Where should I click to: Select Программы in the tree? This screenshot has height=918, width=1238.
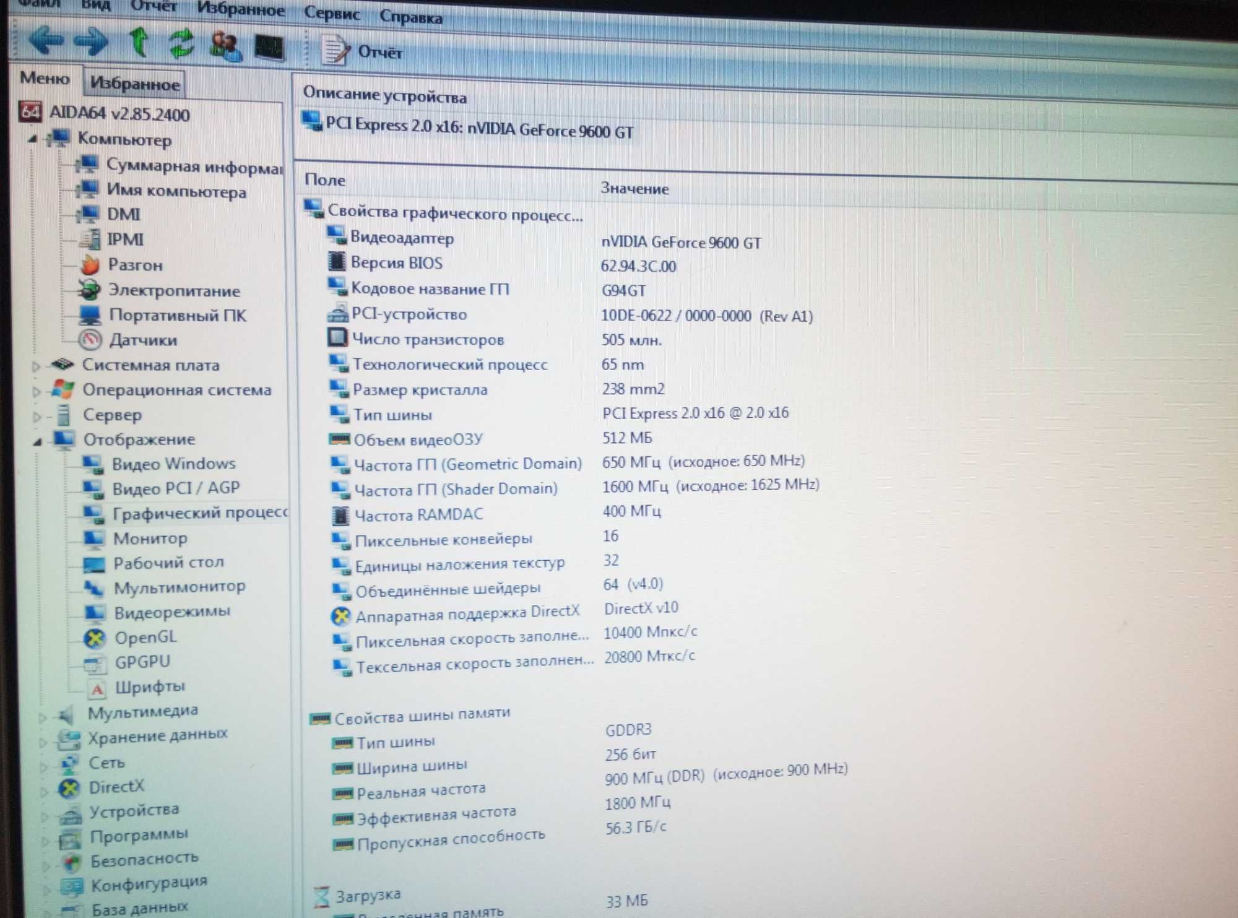tap(139, 836)
